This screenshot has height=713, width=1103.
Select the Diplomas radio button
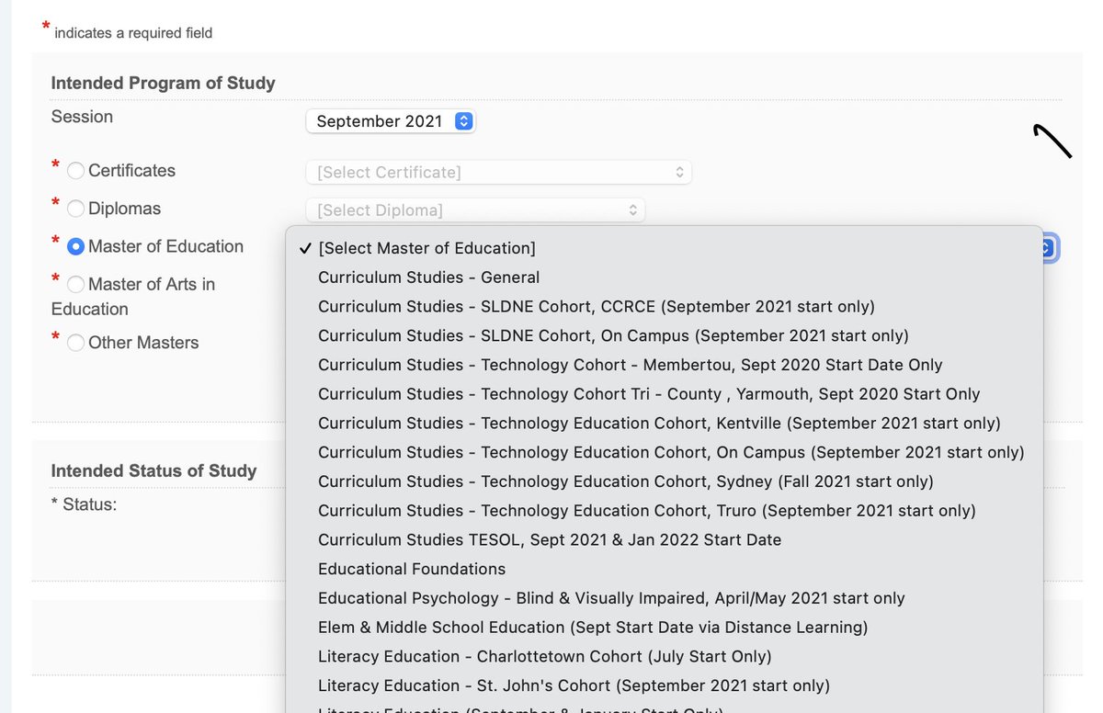[75, 209]
